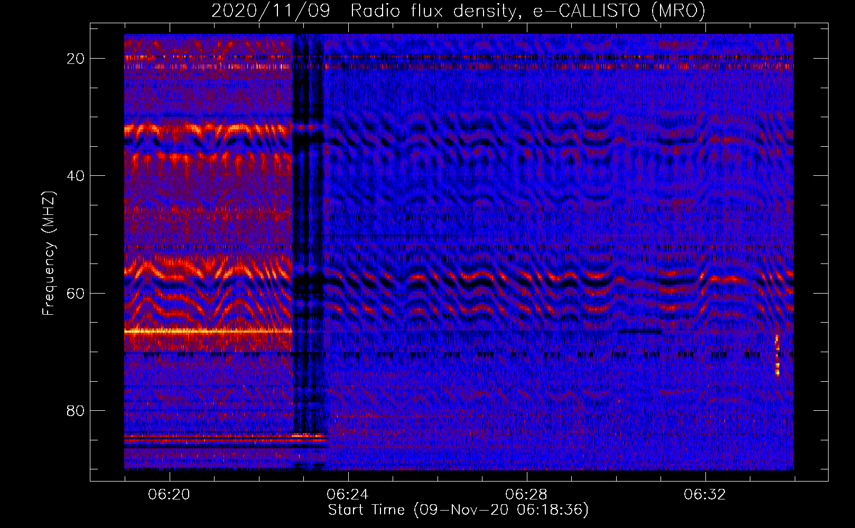Select the 'Frequency (MHZ)' y-axis label
Viewport: 855px width, 528px height.
pos(48,253)
